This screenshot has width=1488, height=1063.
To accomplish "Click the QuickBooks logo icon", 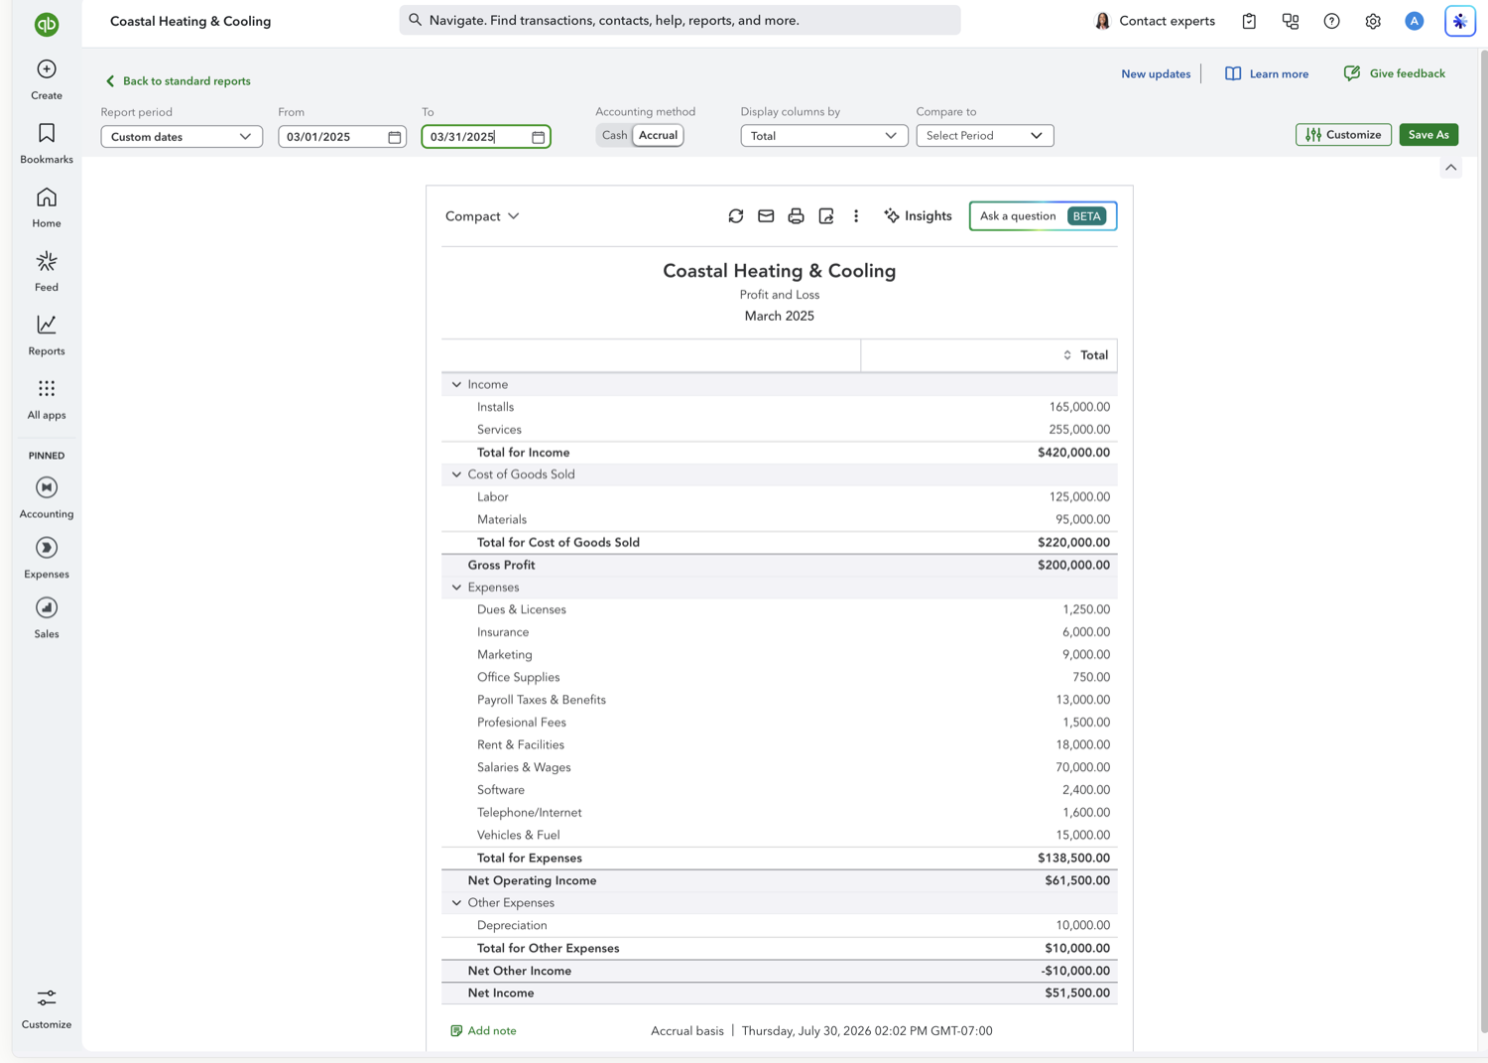I will click(x=47, y=24).
